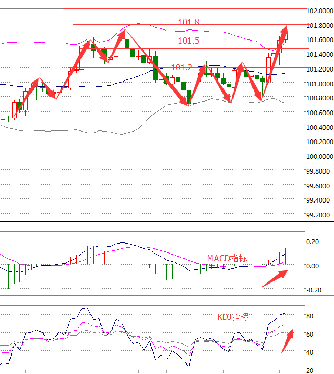
Task: Click the red 101.8 resistance annotation text
Action: (188, 22)
